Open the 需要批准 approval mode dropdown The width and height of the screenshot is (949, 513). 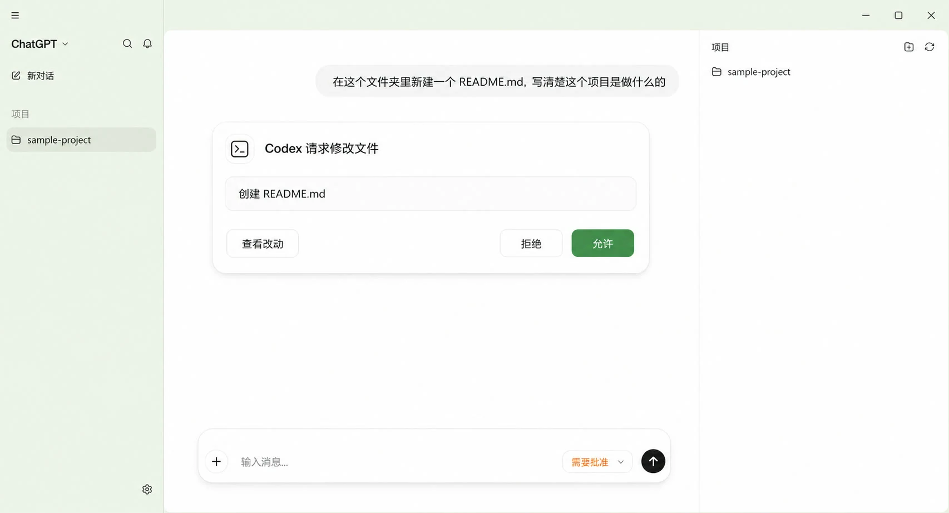coord(597,462)
